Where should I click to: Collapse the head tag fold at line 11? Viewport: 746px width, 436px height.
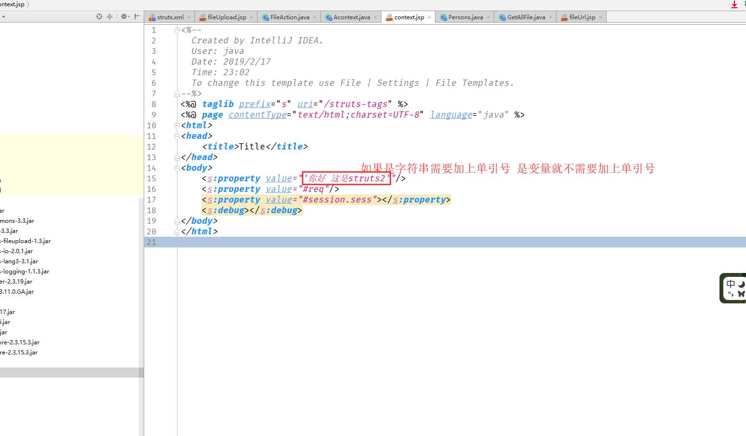coord(177,136)
